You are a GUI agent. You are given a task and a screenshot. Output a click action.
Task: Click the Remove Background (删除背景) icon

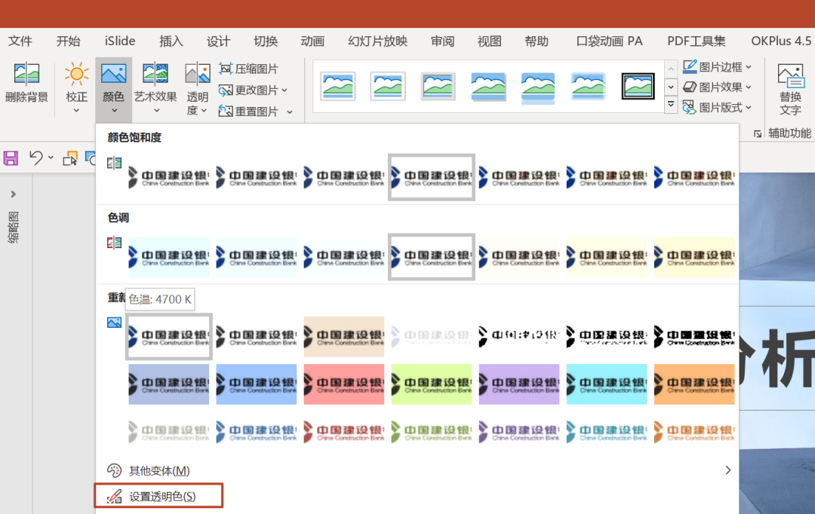pos(26,74)
